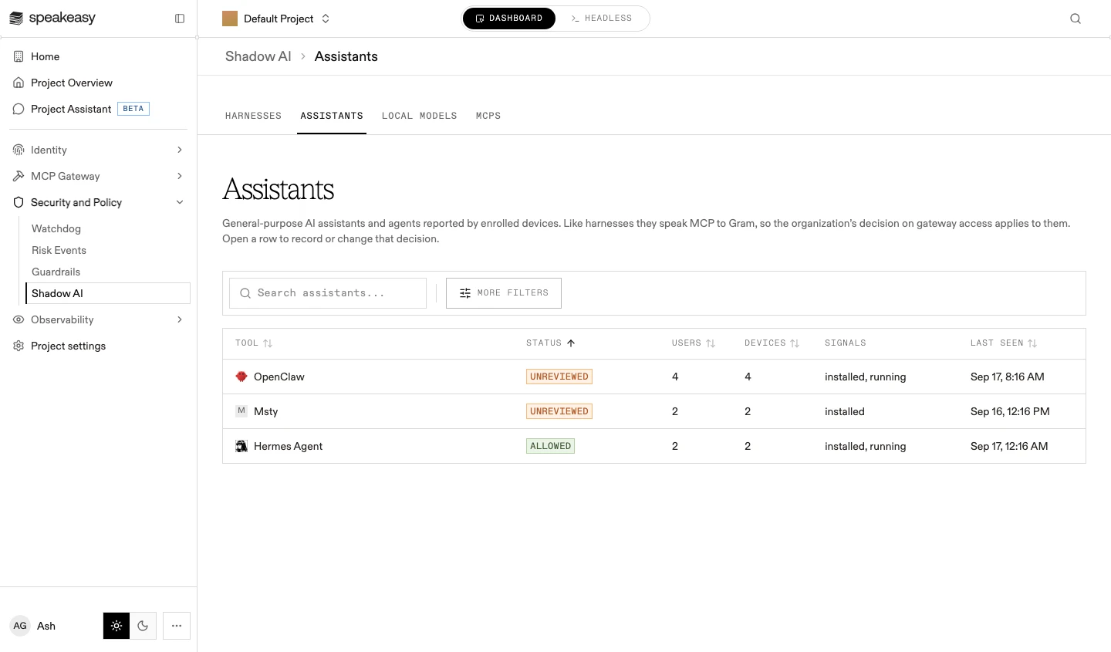Image resolution: width=1111 pixels, height=652 pixels.
Task: Switch to Local Models tab
Action: click(x=420, y=116)
